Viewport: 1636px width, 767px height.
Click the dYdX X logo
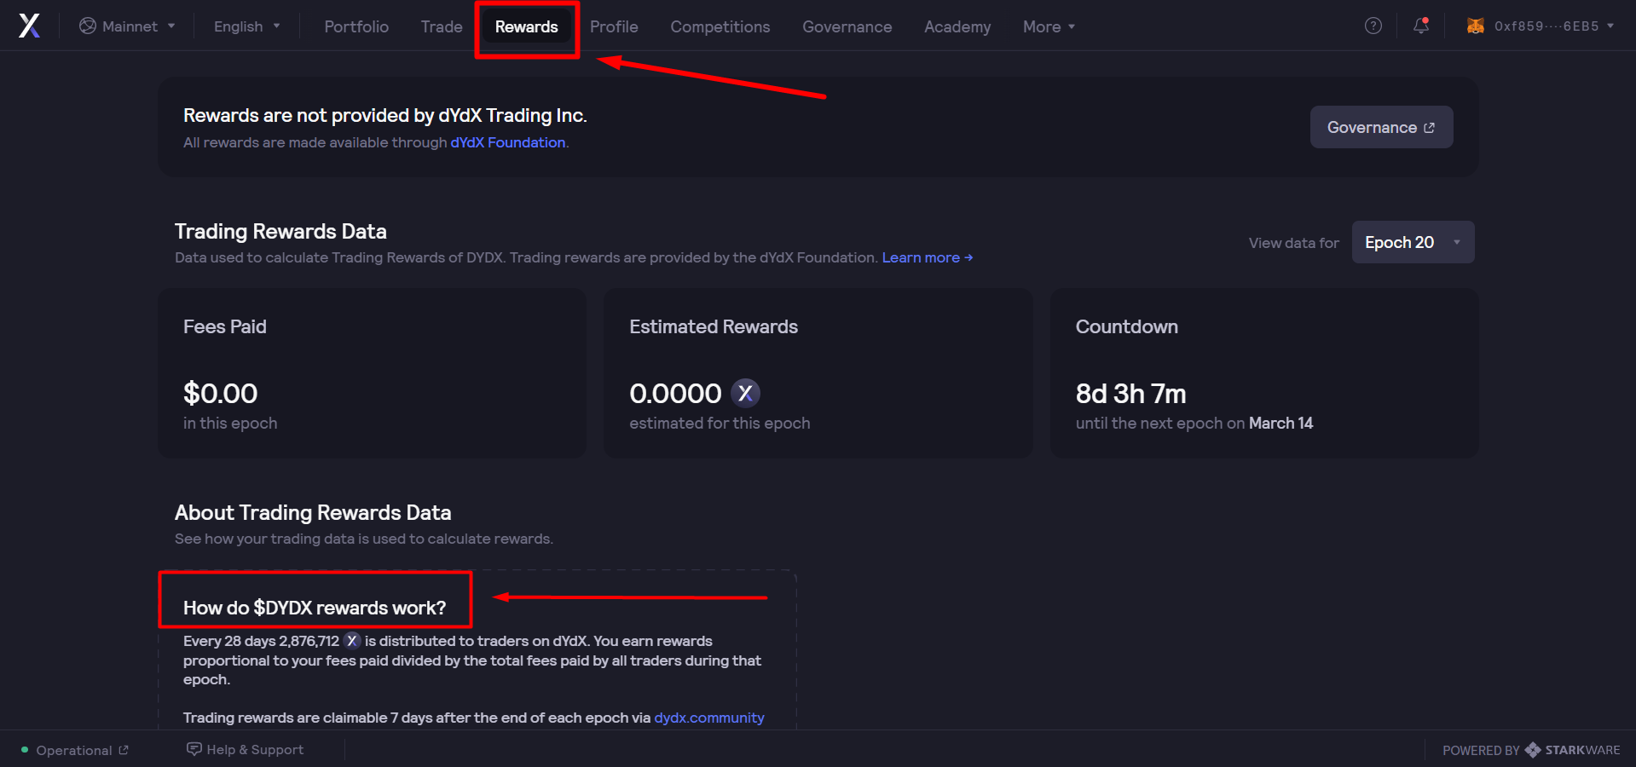tap(29, 26)
